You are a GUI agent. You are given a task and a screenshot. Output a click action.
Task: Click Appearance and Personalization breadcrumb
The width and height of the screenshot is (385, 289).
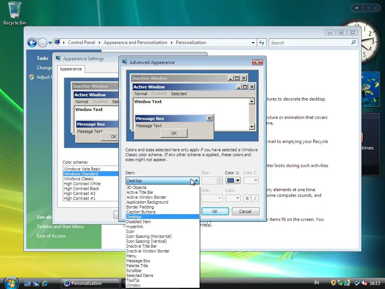click(135, 43)
